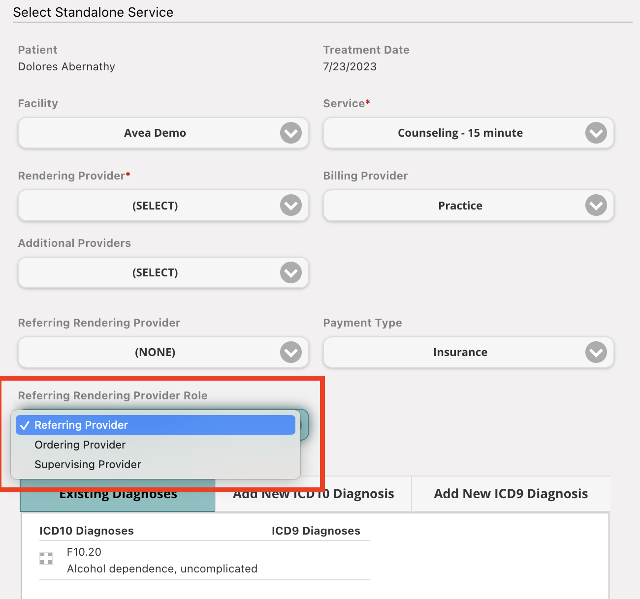Switch to the Add New ICD9 Diagnosis tab

point(511,494)
